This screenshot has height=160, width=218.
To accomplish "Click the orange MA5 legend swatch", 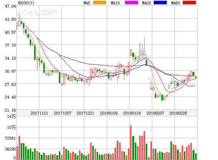I will point(100,3).
